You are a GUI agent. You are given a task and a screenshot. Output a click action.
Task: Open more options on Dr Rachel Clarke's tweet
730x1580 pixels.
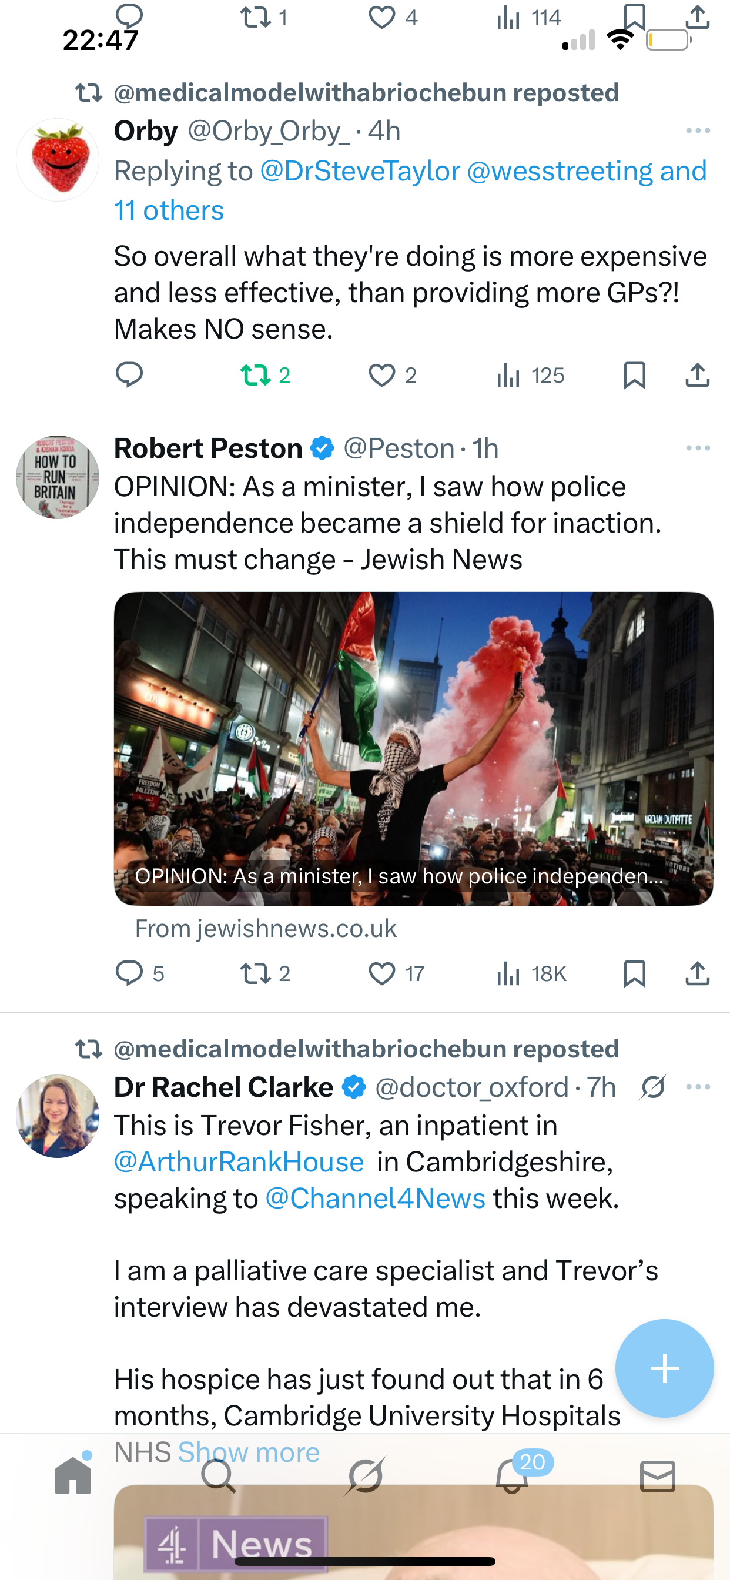point(698,1087)
